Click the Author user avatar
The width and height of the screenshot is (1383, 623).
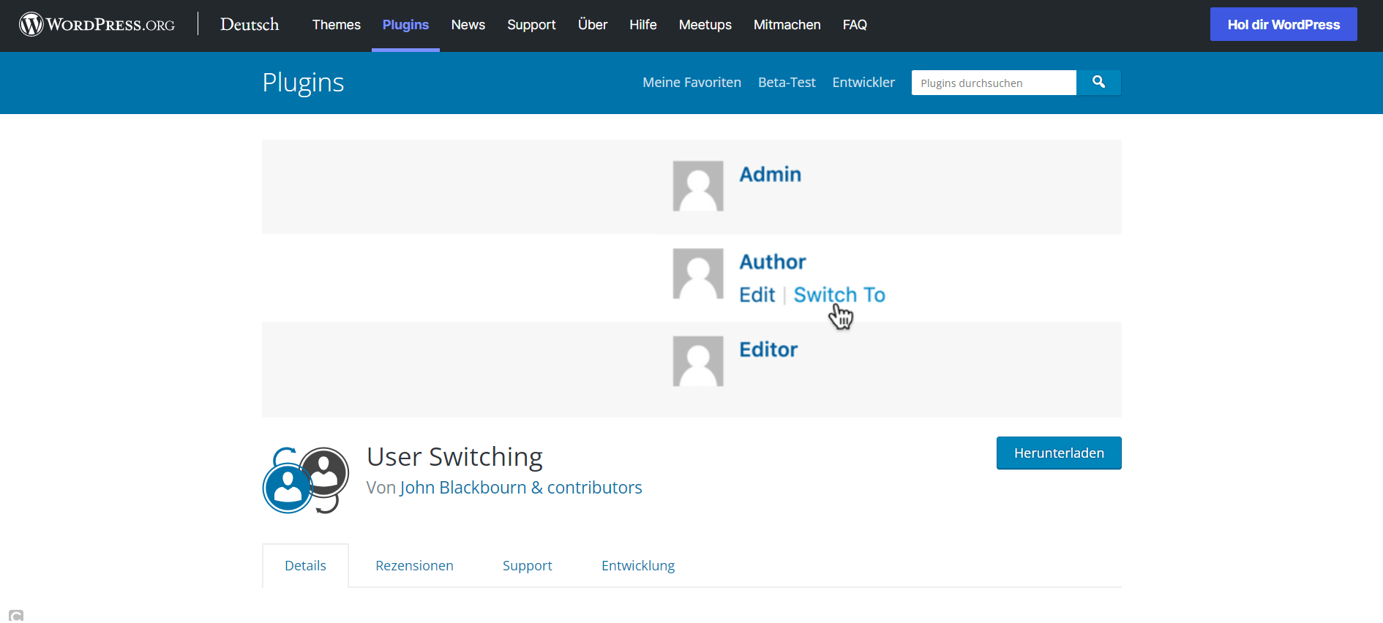(698, 274)
